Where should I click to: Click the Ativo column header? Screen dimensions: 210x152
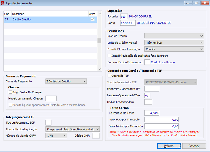click(93, 14)
